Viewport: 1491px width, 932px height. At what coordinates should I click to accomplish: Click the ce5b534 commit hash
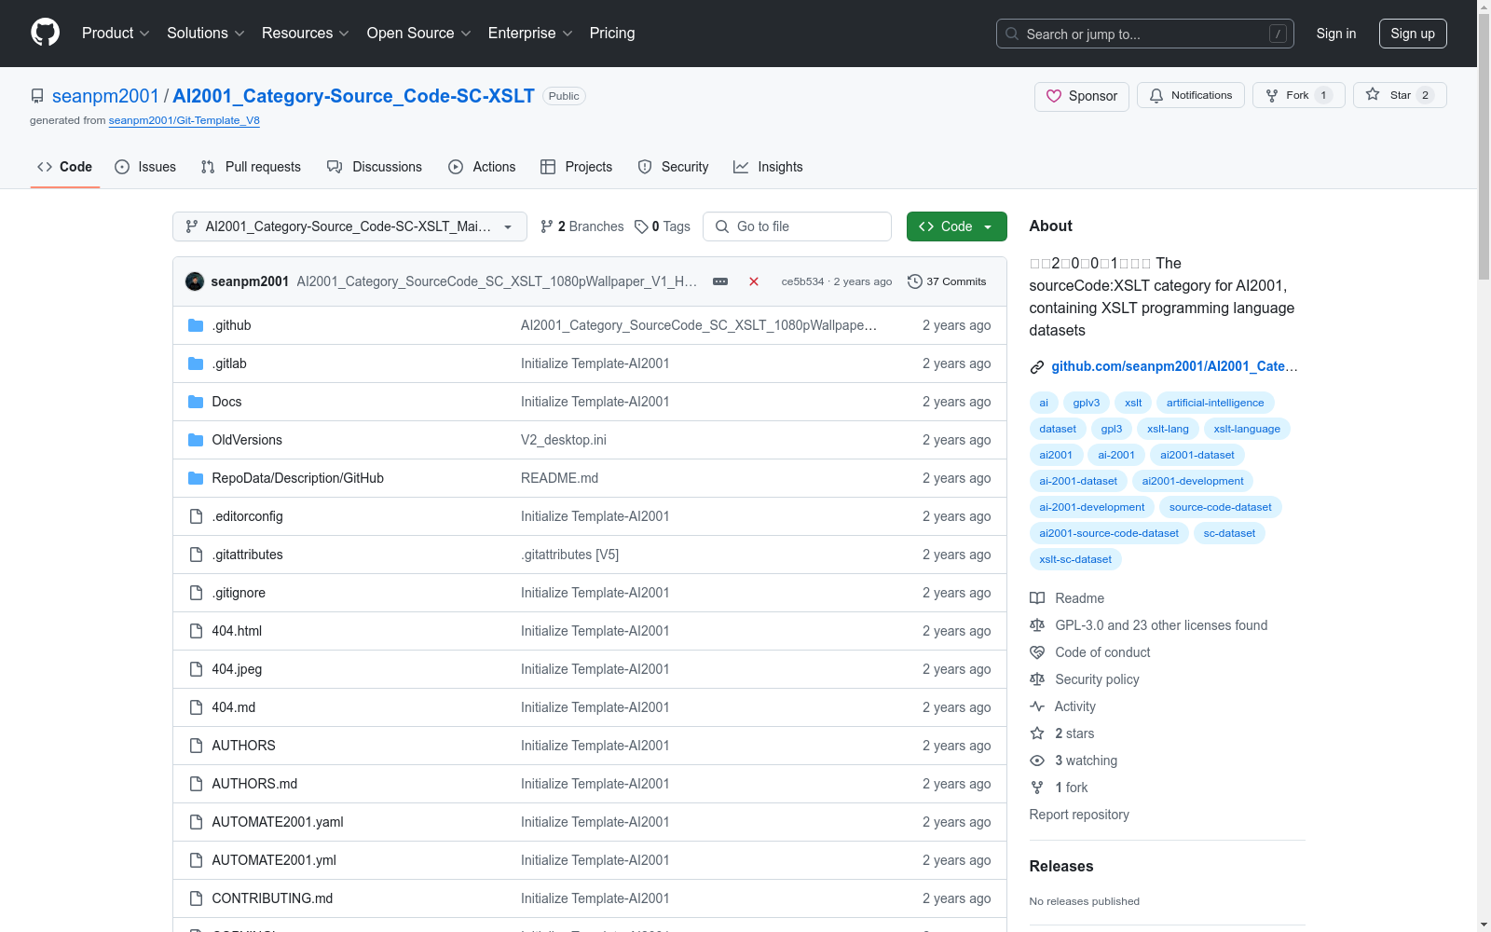802,281
